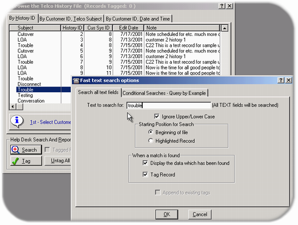
Task: Sort by the Note column header
Action: pos(182,28)
